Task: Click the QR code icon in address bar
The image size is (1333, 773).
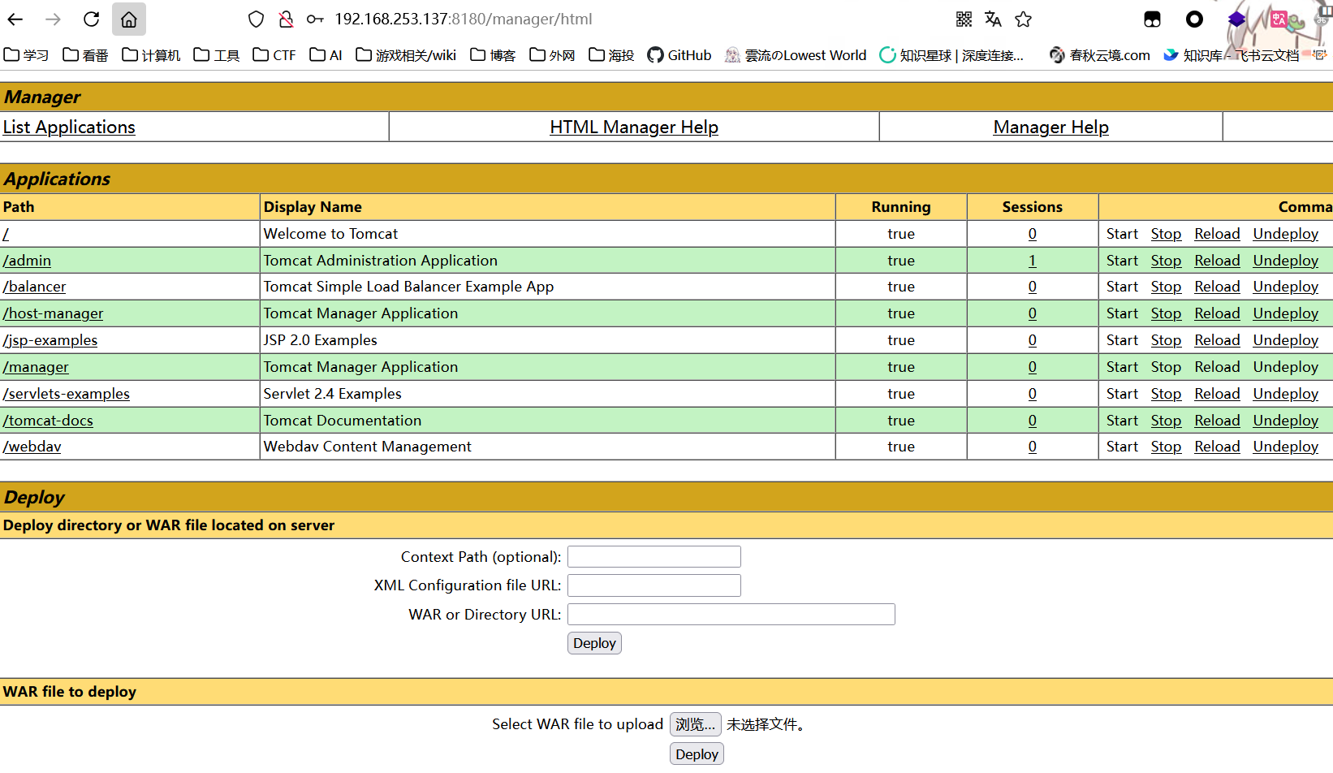Action: point(964,19)
